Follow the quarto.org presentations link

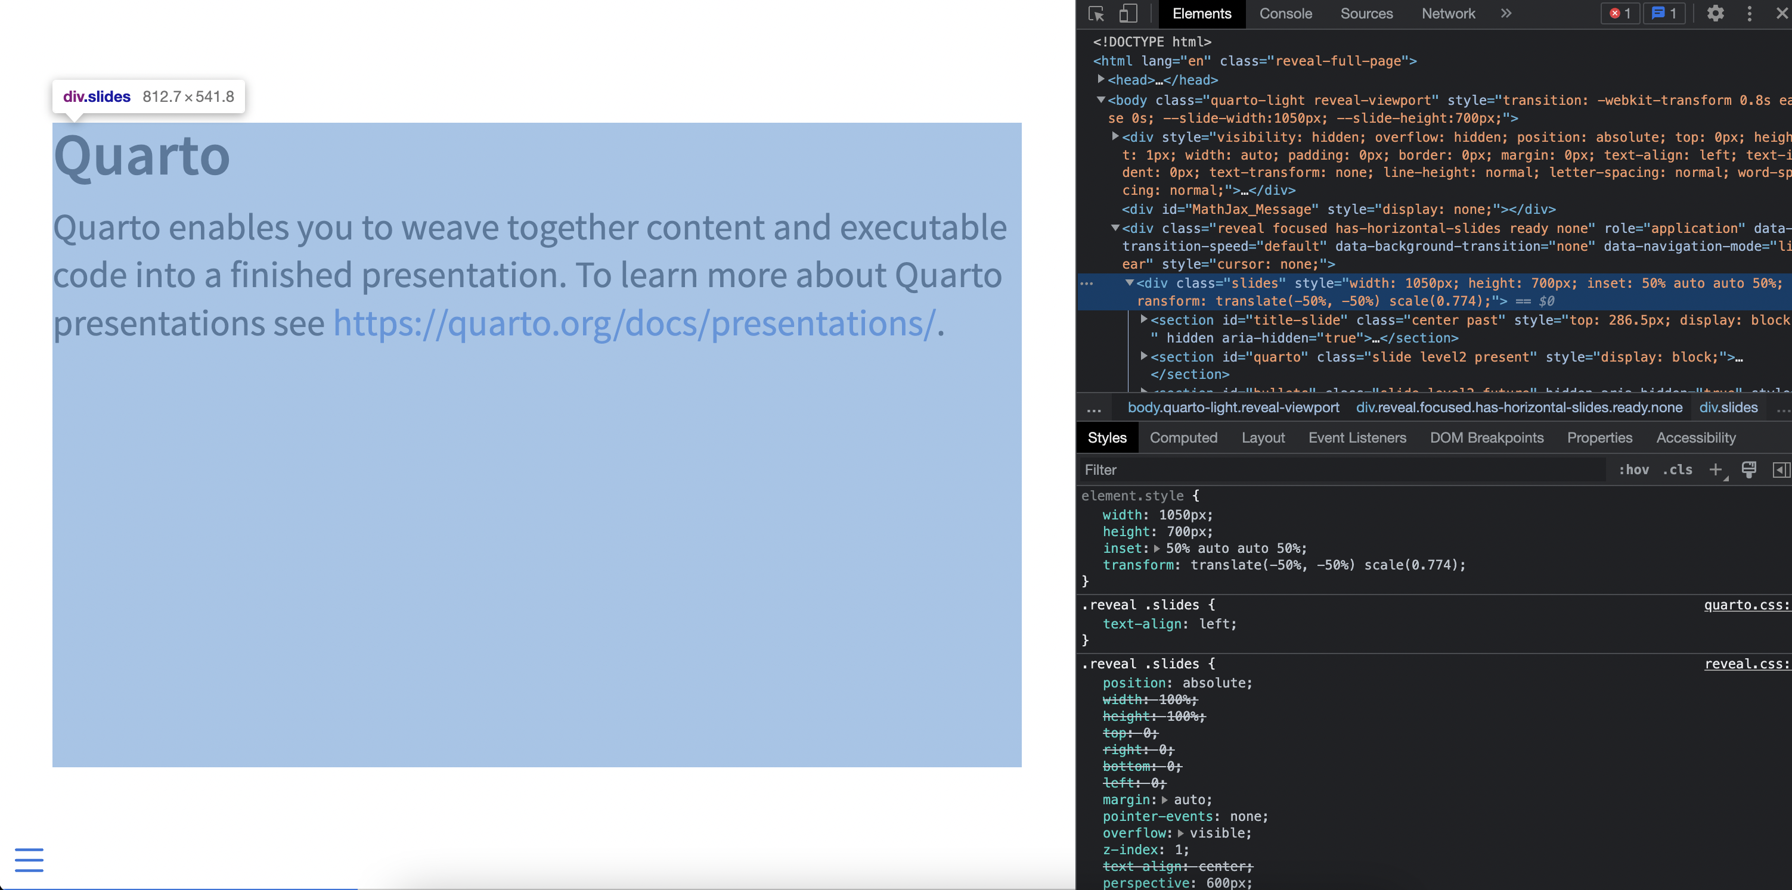click(x=634, y=324)
